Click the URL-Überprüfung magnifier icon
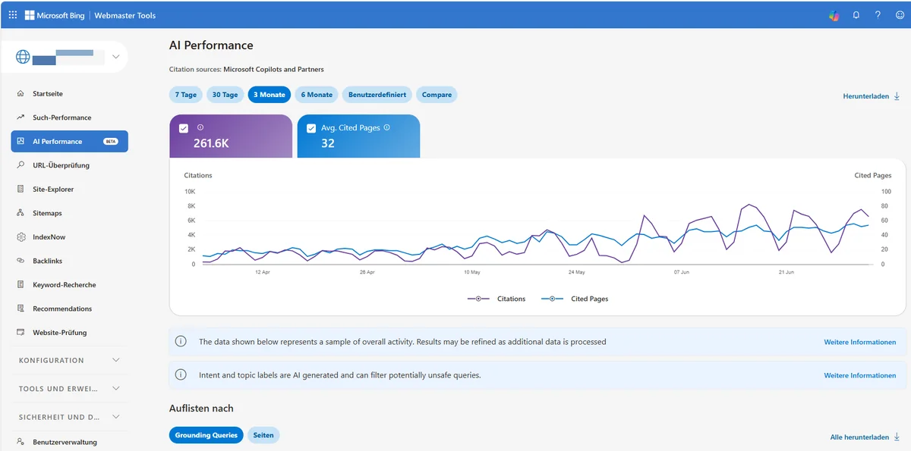 21,165
